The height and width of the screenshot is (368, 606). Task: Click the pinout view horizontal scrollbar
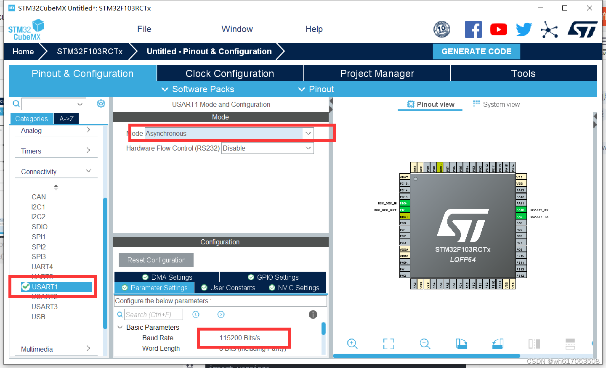[x=427, y=356]
